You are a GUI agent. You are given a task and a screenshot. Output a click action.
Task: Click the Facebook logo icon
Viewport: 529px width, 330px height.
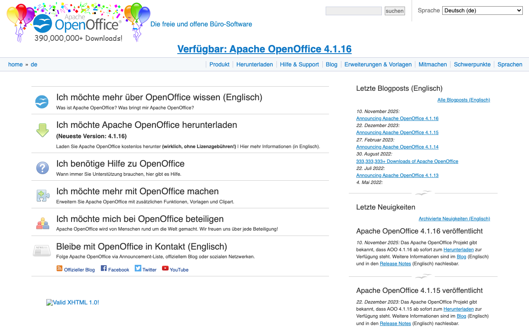[x=104, y=268]
